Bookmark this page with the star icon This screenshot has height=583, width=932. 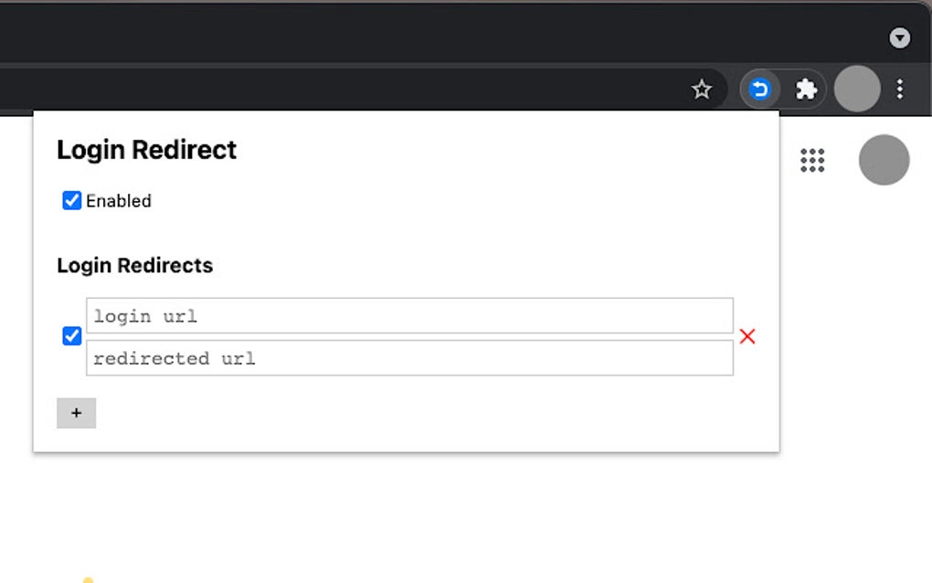[x=701, y=89]
